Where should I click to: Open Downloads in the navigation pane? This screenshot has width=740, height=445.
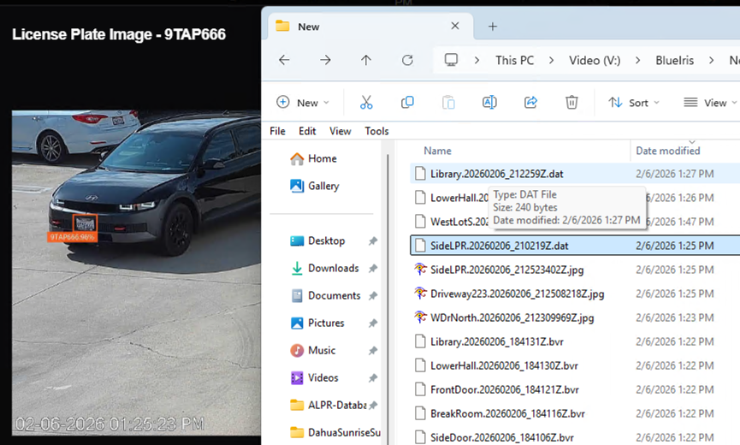point(333,268)
